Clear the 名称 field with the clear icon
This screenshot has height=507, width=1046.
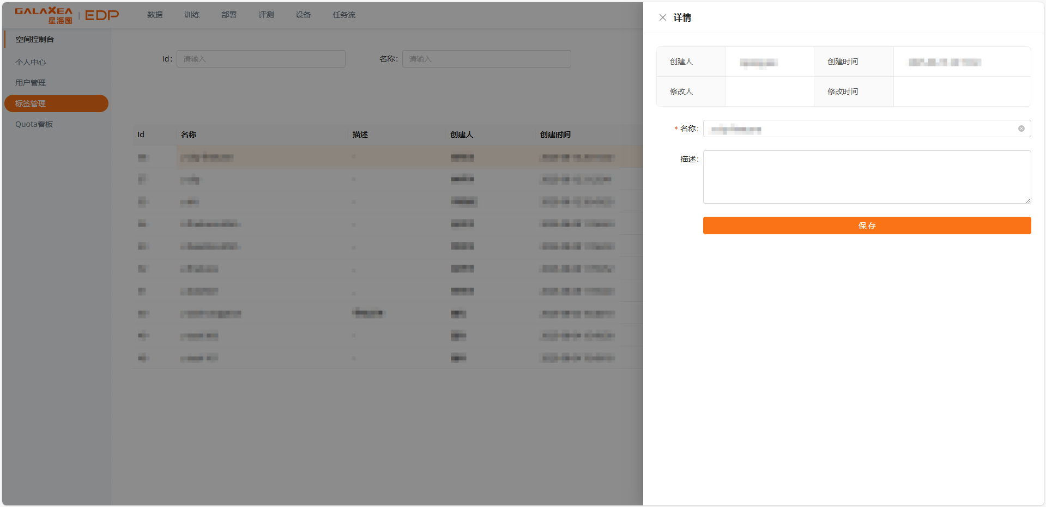(1021, 129)
